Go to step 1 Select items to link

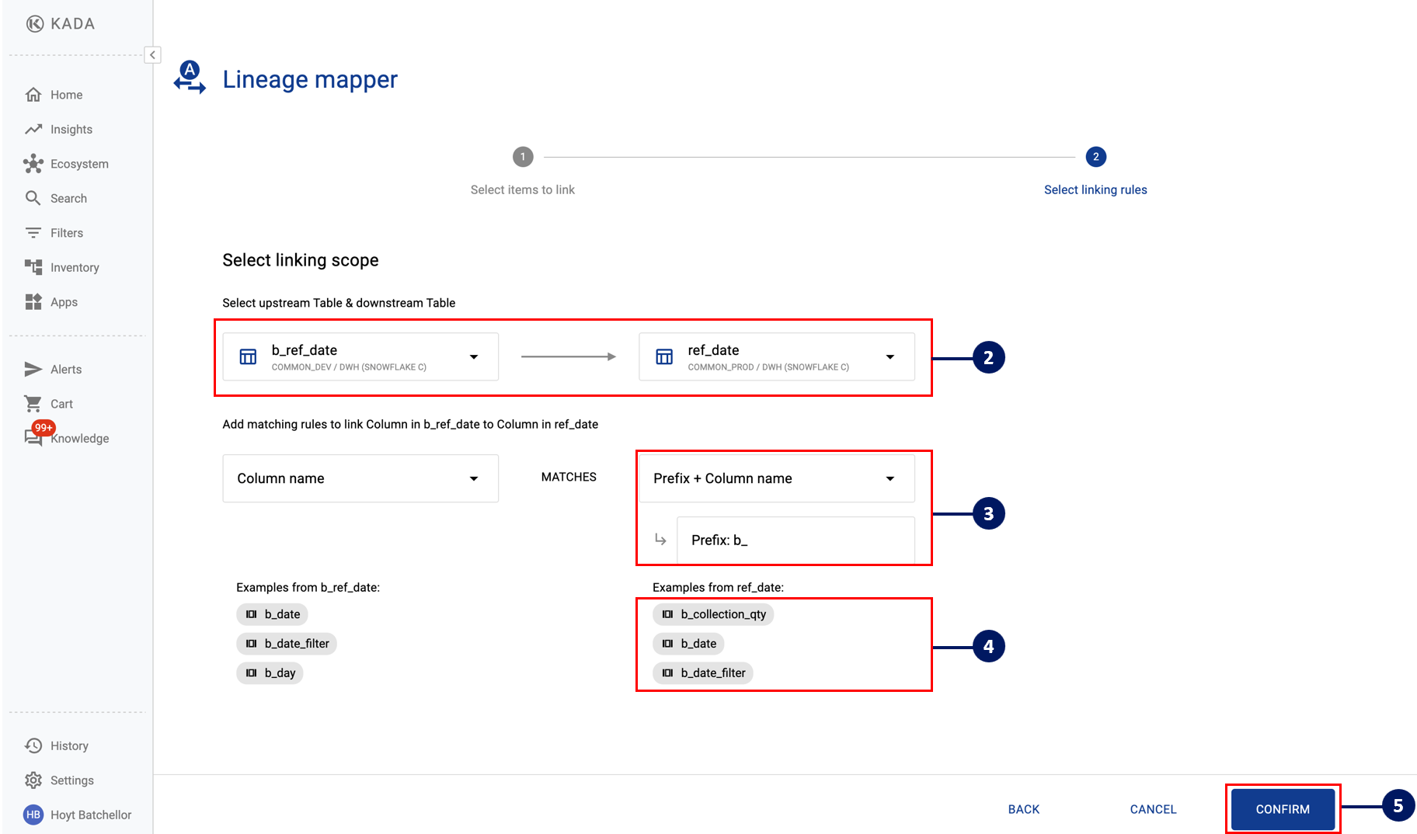click(523, 157)
